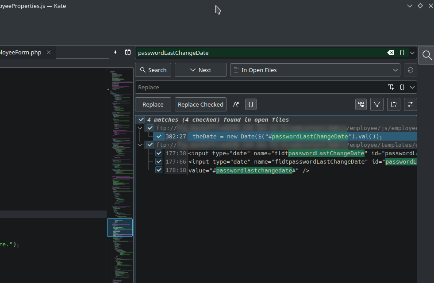Collapse the first ftp file result
The height and width of the screenshot is (283, 434).
pos(140,128)
